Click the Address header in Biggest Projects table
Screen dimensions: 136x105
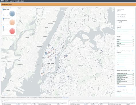pyautogui.click(x=3, y=103)
